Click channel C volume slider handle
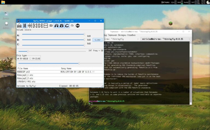The width and height of the screenshot is (210, 130). [84, 45]
